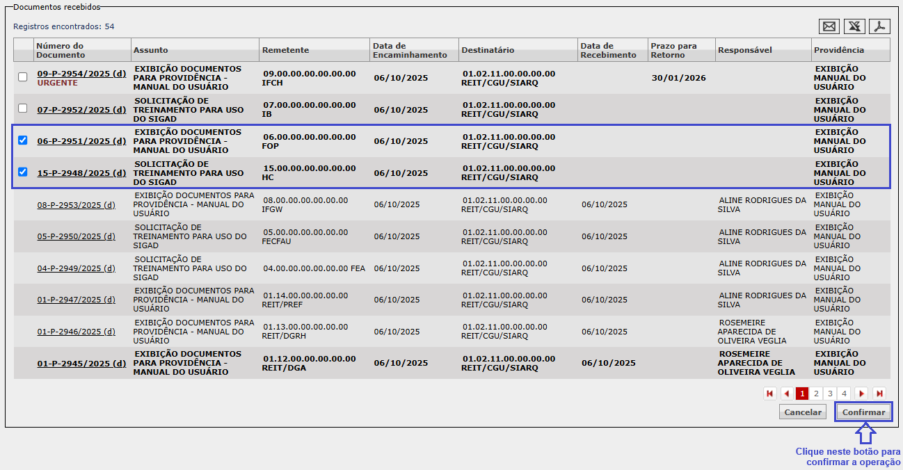Export records with the Excel icon
The image size is (903, 470).
tap(854, 26)
